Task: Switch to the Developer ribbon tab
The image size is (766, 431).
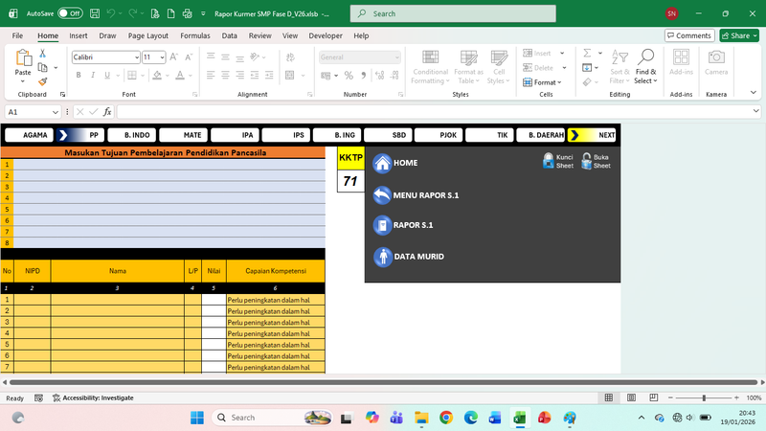Action: 326,35
